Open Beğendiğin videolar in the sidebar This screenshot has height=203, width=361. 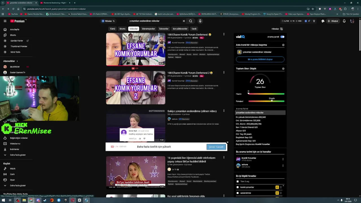point(19,138)
